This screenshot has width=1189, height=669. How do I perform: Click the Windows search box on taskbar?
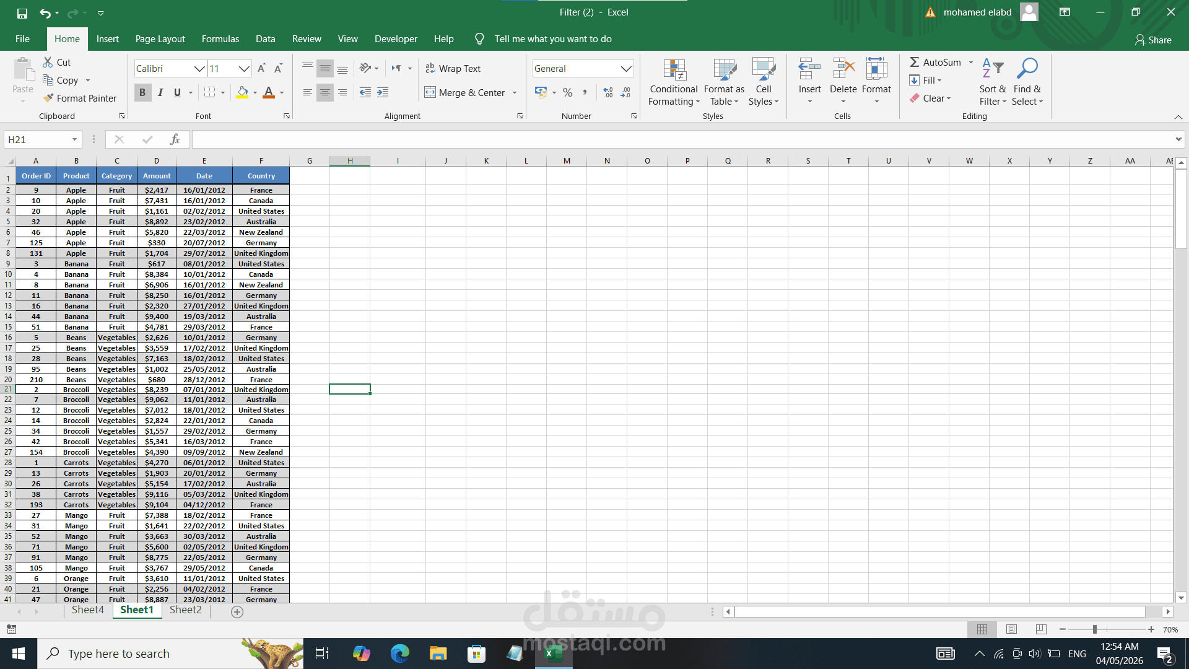(171, 654)
